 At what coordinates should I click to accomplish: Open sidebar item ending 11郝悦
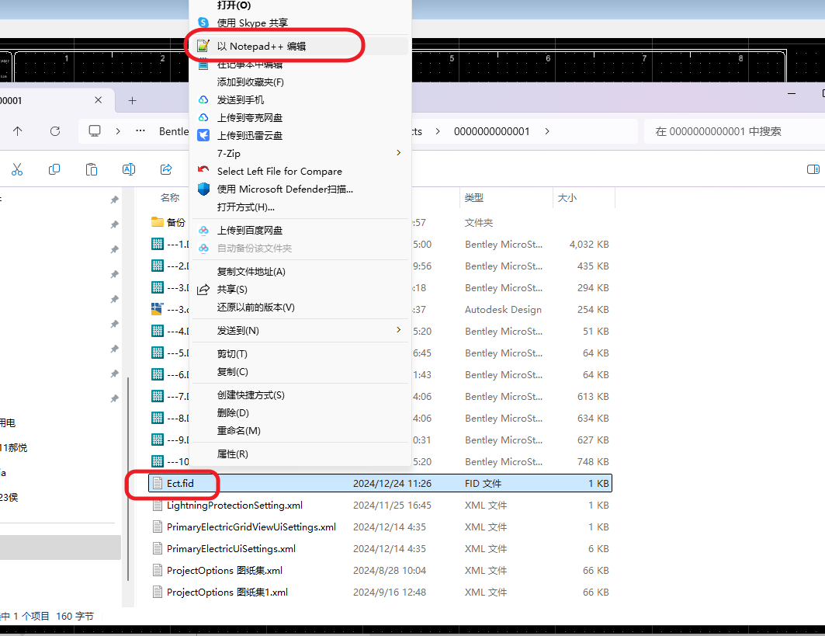point(14,448)
